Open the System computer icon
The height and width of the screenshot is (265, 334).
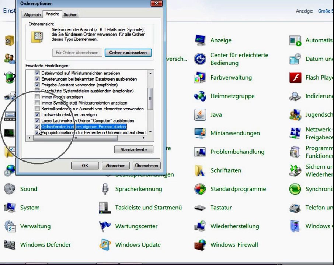pyautogui.click(x=10, y=208)
